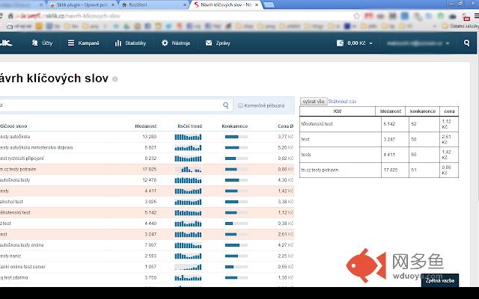Click the Kampaně list icon

point(71,43)
